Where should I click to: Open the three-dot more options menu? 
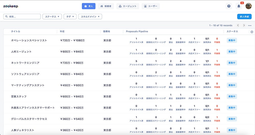[250, 26]
